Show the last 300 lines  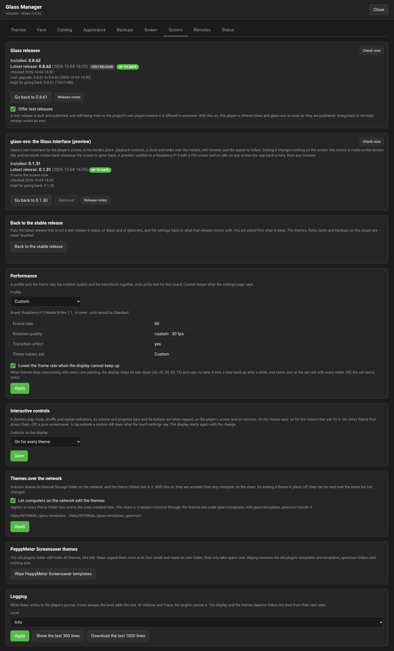click(x=58, y=636)
